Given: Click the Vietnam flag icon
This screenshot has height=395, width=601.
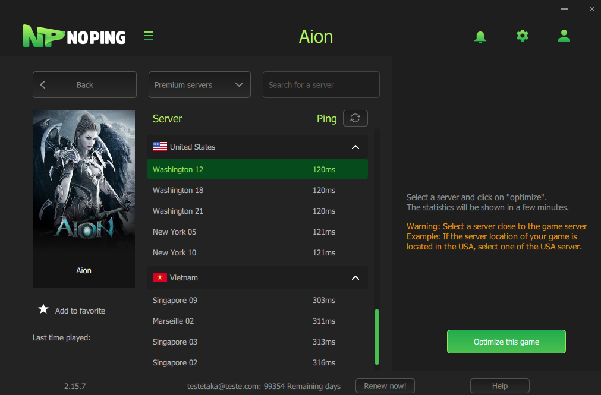Looking at the screenshot, I should coord(160,277).
